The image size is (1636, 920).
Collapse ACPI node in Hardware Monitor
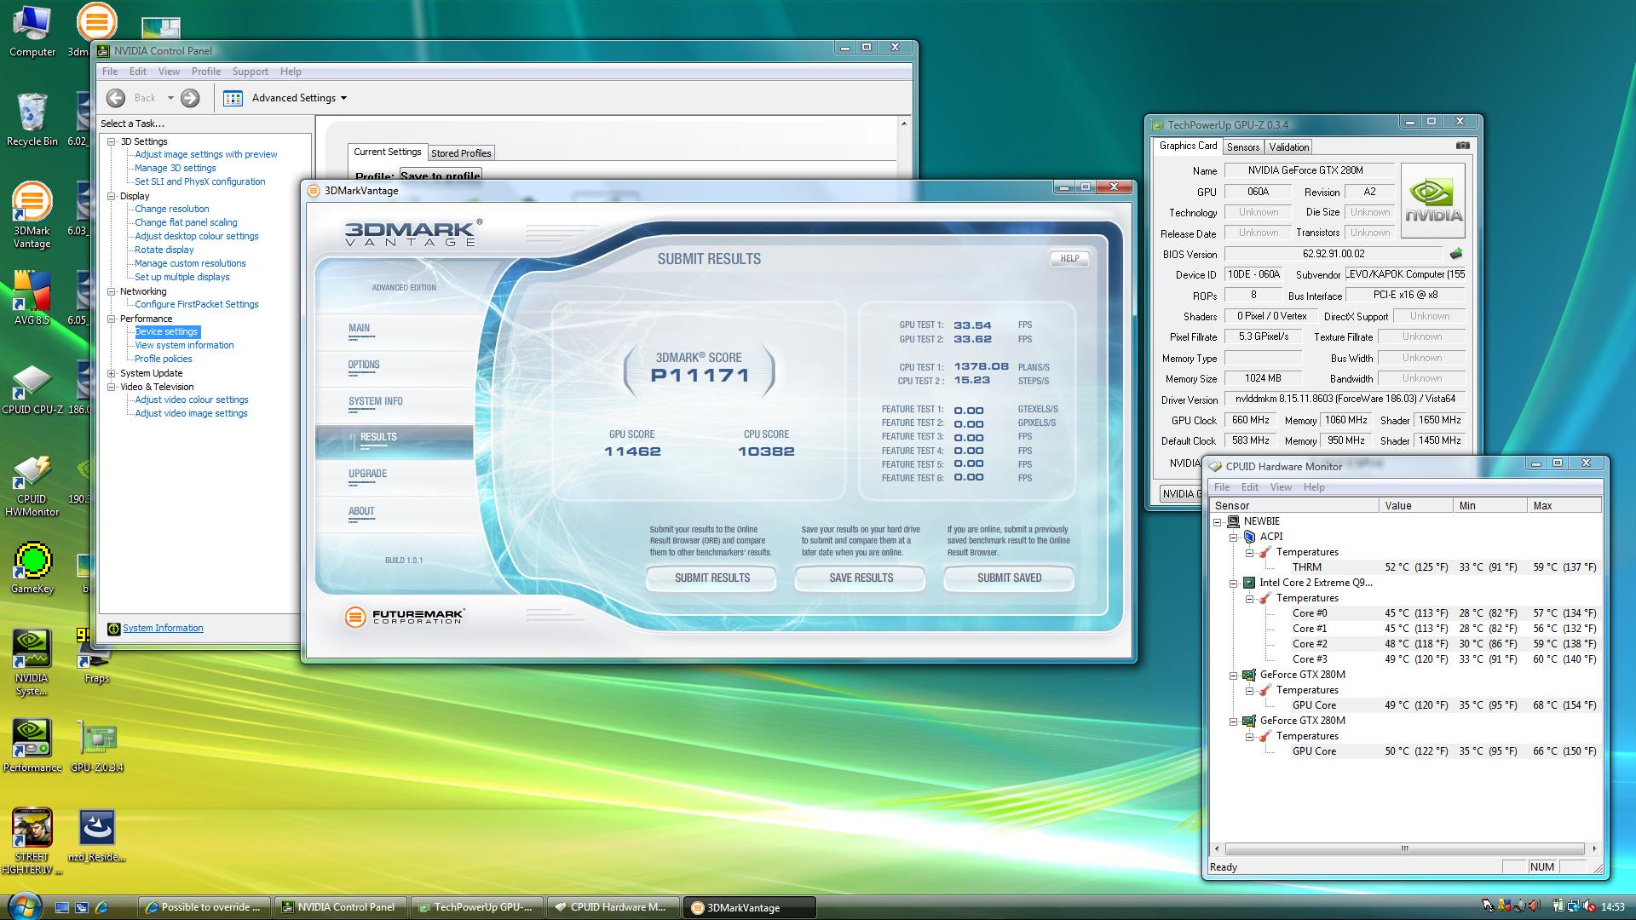(1233, 537)
